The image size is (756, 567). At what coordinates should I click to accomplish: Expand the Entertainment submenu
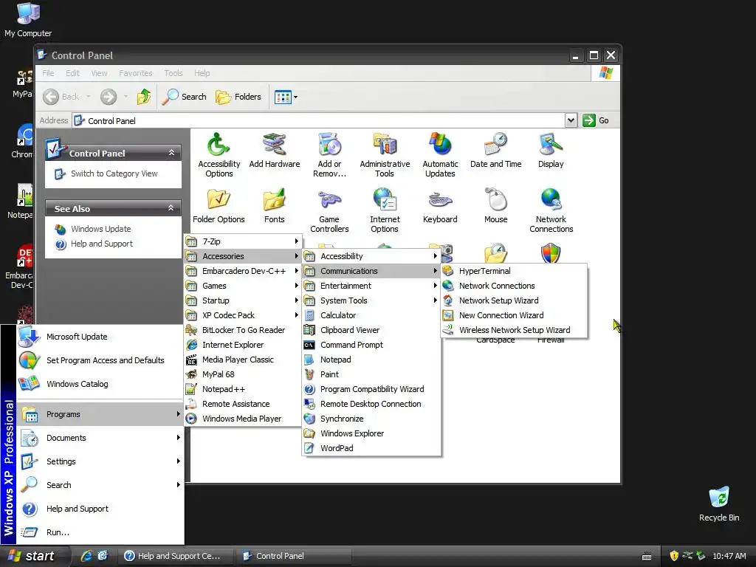[x=371, y=286]
